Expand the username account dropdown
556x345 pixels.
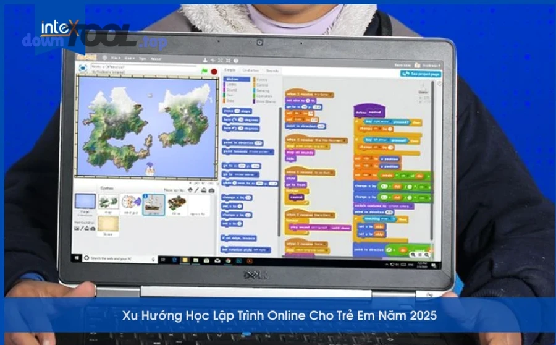[432, 66]
